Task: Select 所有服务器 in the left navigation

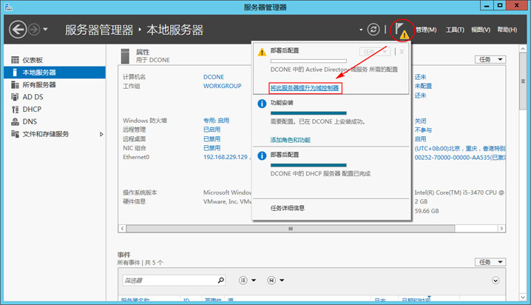Action: point(38,84)
